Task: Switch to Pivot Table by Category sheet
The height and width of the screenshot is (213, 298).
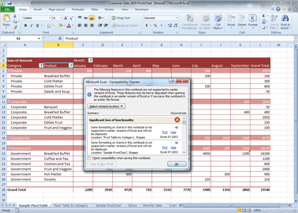Action: click(70, 206)
